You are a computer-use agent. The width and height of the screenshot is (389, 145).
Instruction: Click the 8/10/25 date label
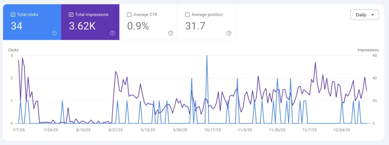click(x=83, y=130)
